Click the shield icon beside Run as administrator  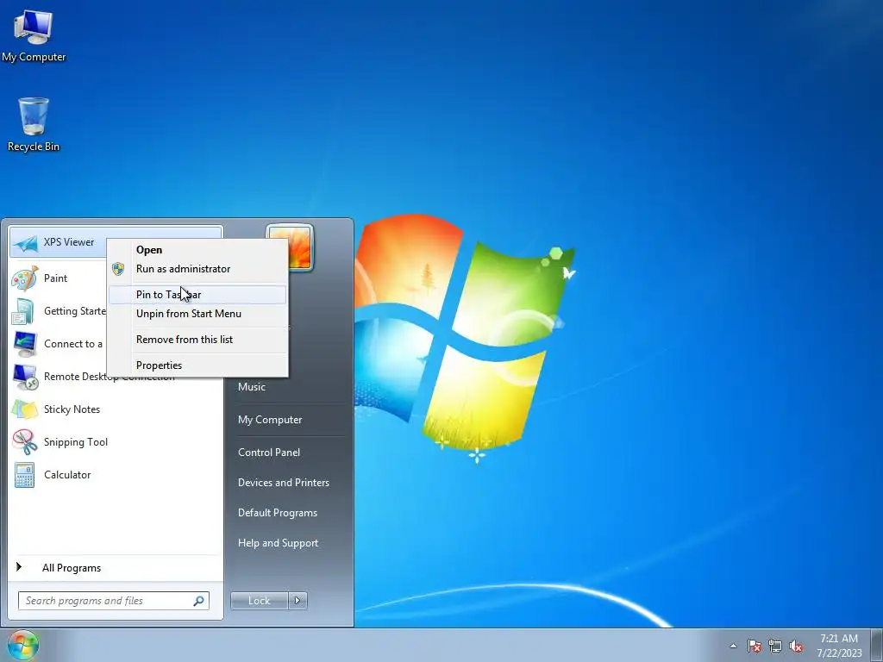coord(117,269)
